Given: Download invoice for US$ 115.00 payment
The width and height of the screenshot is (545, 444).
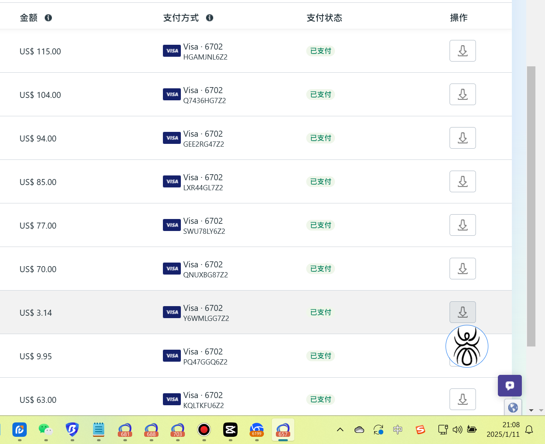Looking at the screenshot, I should 462,51.
